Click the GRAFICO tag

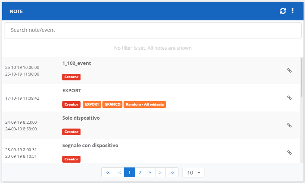pos(112,104)
